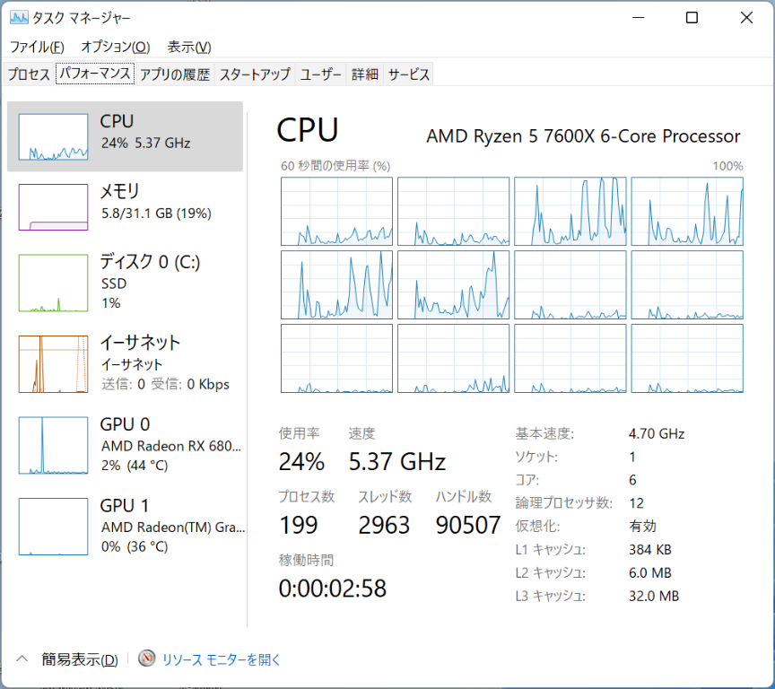The image size is (775, 689).
Task: Click the Resource Monitor icon
Action: pyautogui.click(x=147, y=659)
